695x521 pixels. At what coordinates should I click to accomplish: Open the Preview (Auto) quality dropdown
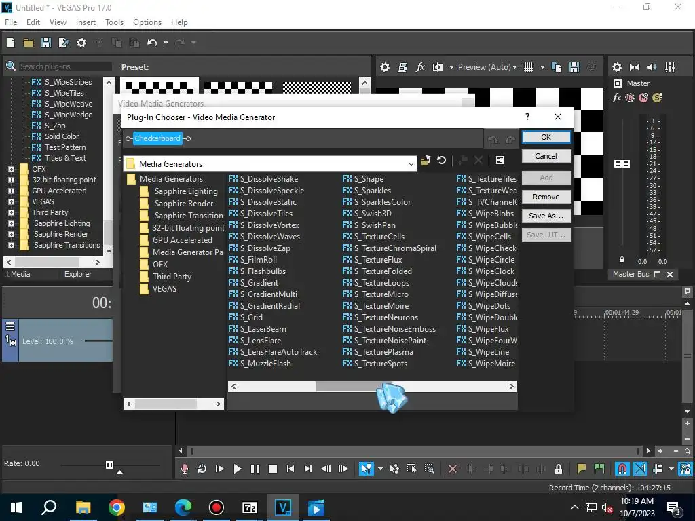[x=487, y=67]
